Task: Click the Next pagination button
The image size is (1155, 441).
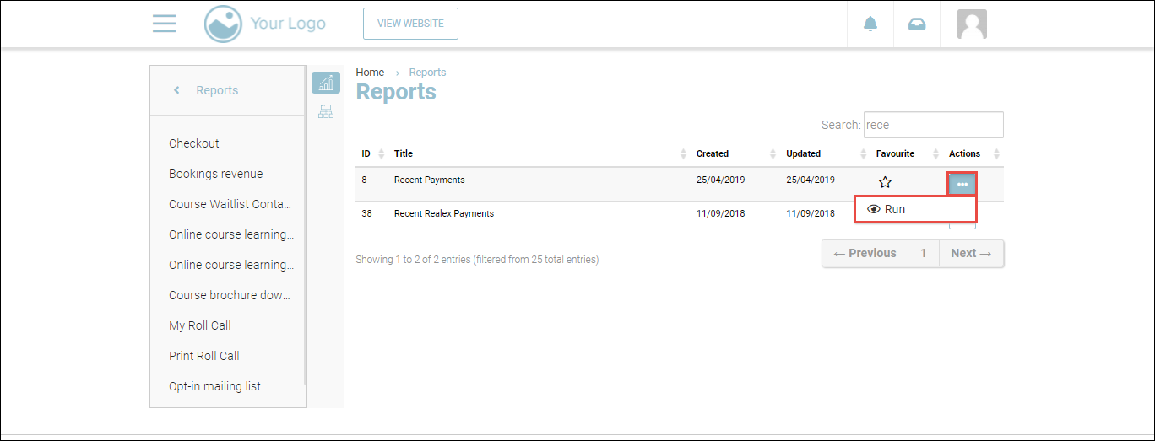Action: pyautogui.click(x=970, y=253)
